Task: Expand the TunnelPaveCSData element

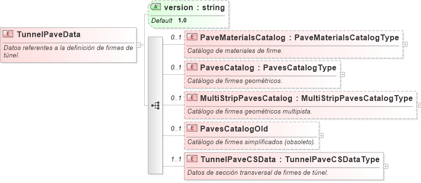Action: pos(385,166)
